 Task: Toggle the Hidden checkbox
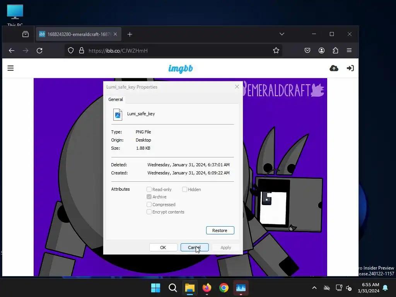click(x=184, y=189)
